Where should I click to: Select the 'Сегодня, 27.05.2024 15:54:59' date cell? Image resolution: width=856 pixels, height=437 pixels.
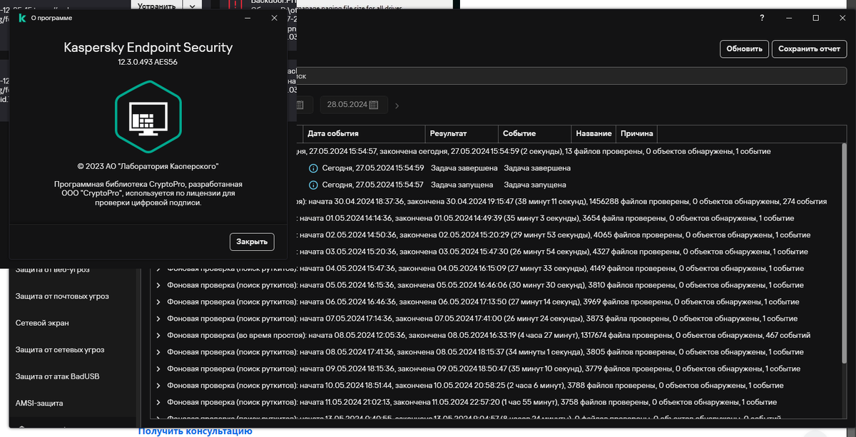coord(373,168)
